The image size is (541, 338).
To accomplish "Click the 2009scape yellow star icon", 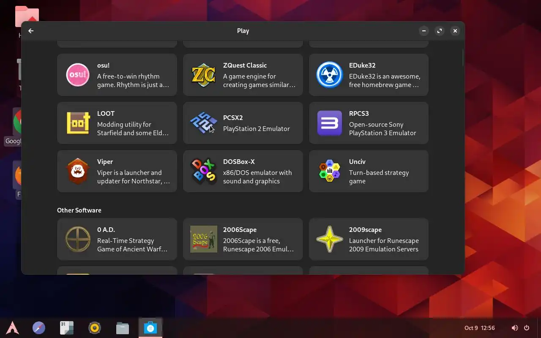I will click(330, 239).
